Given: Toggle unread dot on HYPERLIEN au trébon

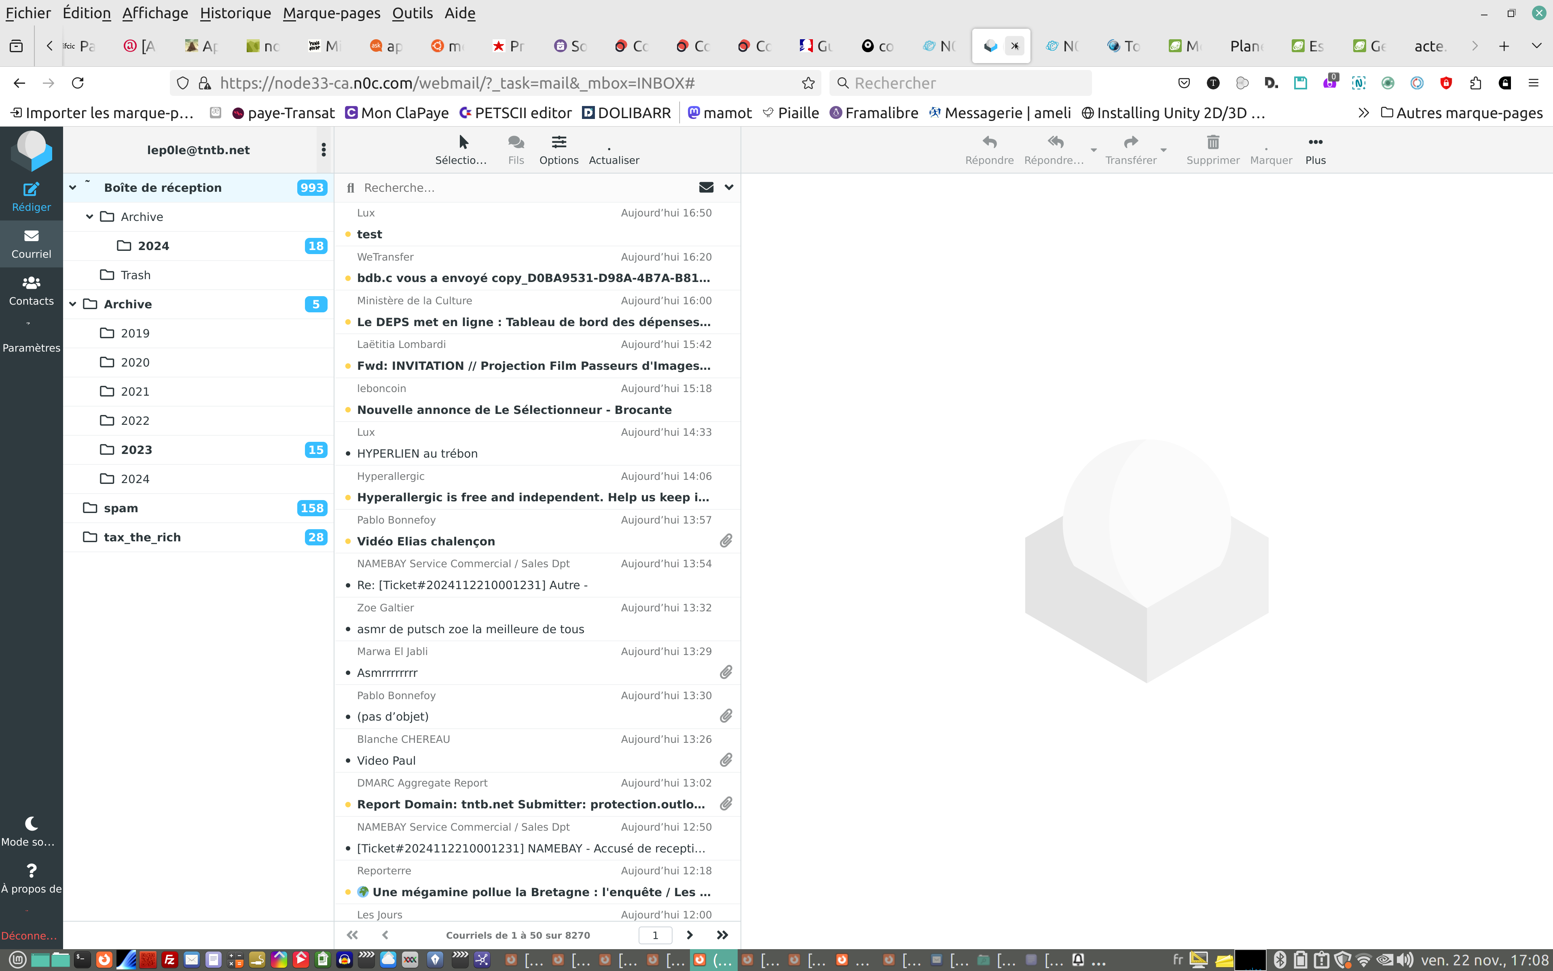Looking at the screenshot, I should point(348,454).
